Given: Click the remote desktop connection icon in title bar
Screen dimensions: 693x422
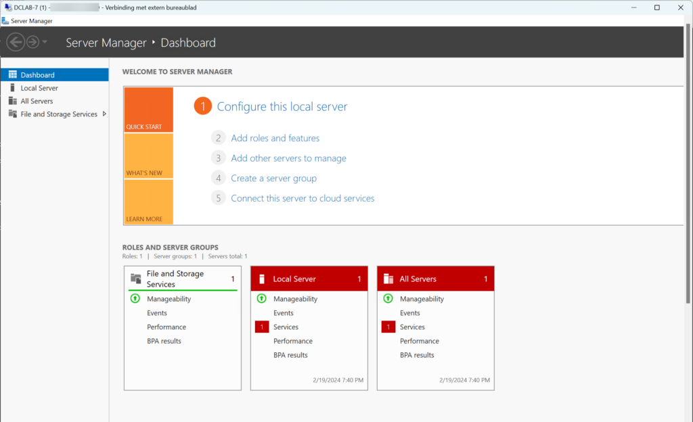Looking at the screenshot, I should click(8, 7).
